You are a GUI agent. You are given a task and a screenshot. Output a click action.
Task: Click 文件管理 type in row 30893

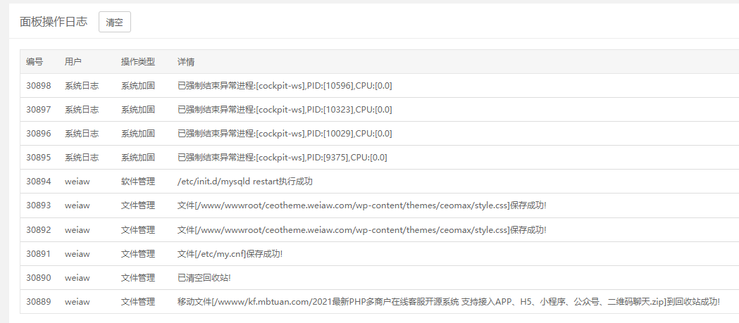tap(138, 205)
